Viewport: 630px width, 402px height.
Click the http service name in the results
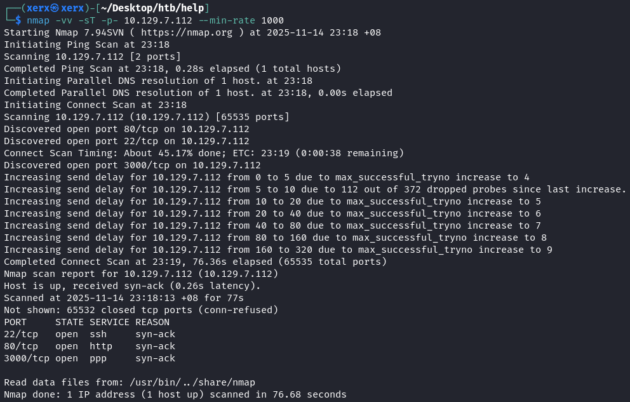click(x=101, y=346)
